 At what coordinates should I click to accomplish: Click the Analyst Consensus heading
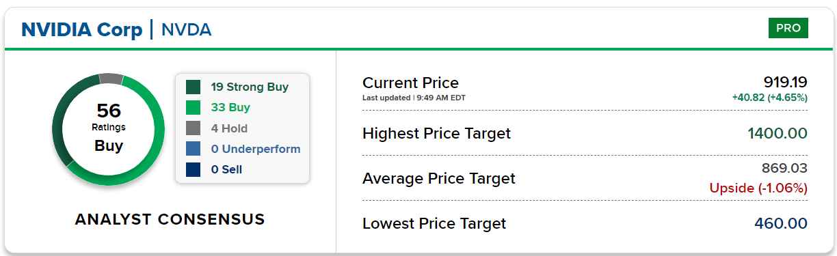tap(170, 219)
